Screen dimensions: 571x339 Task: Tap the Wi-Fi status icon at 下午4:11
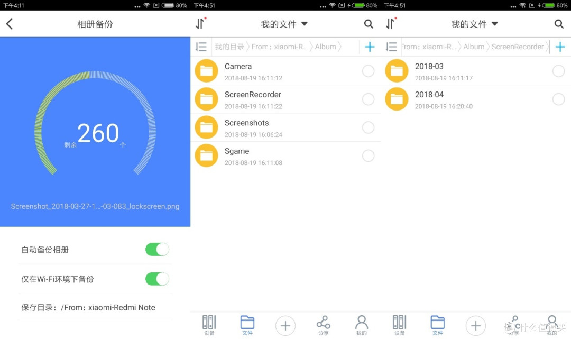pyautogui.click(x=146, y=5)
